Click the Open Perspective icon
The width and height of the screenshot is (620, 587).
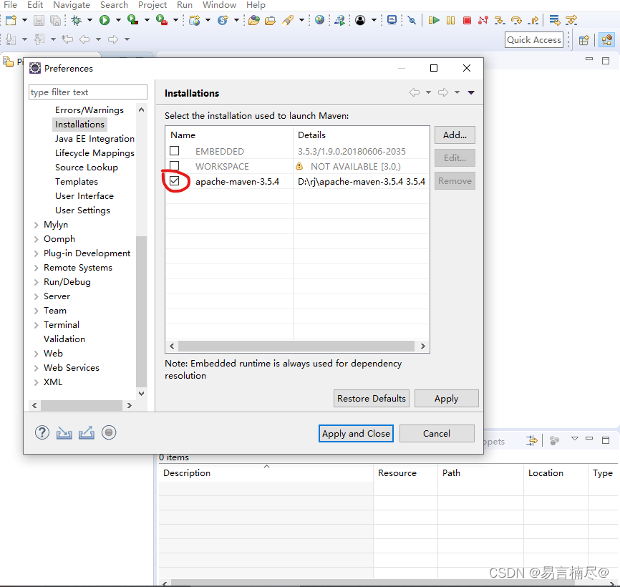click(x=584, y=40)
